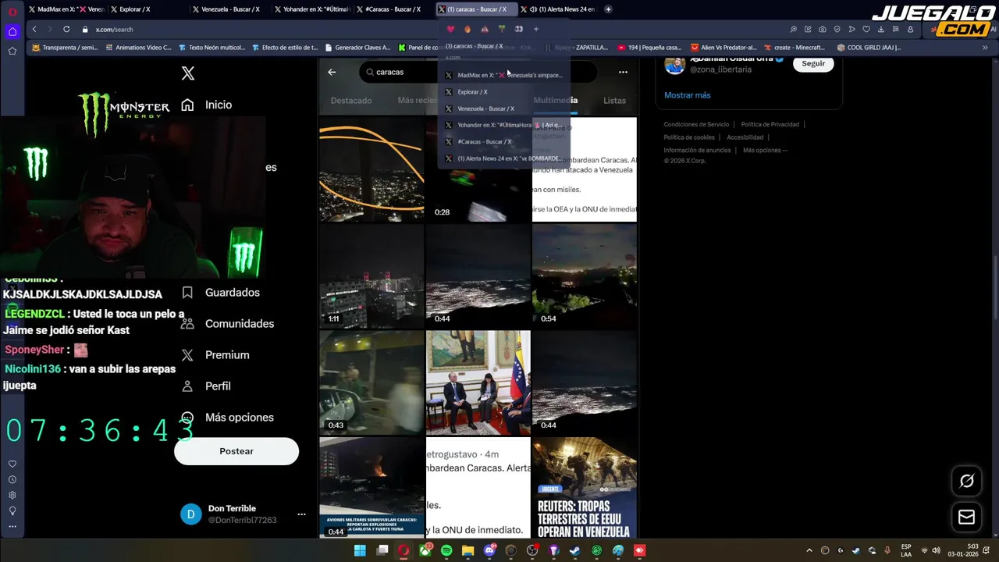Expand Más opciones in X sidebar

[x=227, y=418]
